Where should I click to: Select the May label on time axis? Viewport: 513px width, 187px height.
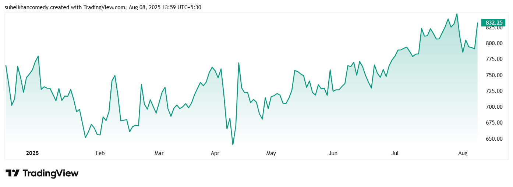click(x=271, y=153)
